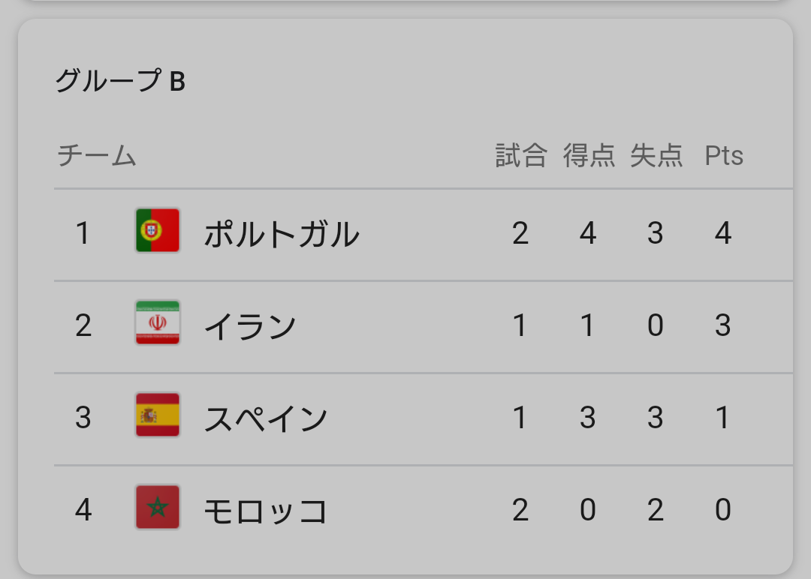The height and width of the screenshot is (579, 811).
Task: Click the Pts column header
Action: tap(724, 155)
